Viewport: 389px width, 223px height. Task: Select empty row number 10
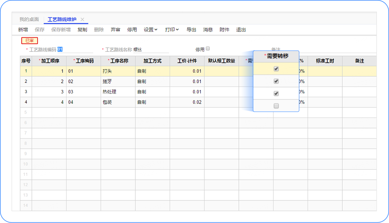tap(26, 164)
